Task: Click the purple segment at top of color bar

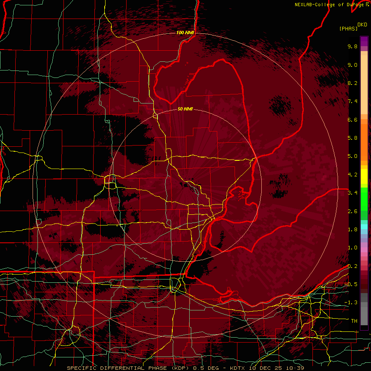Action: click(x=364, y=41)
